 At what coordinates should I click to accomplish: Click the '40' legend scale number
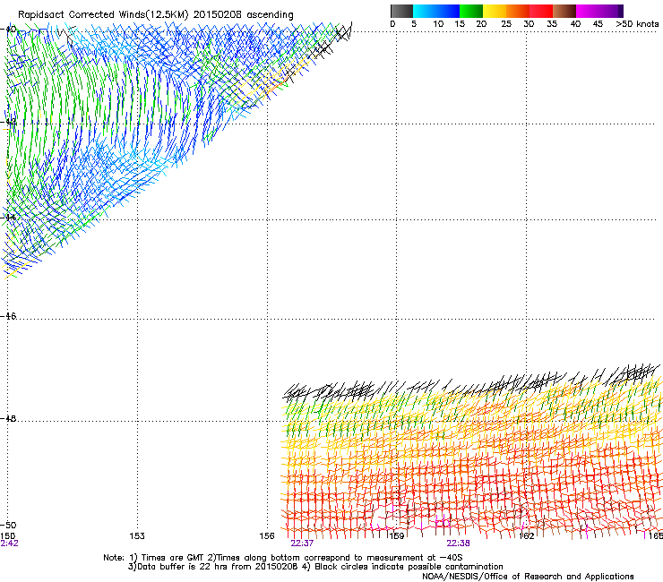[x=575, y=24]
